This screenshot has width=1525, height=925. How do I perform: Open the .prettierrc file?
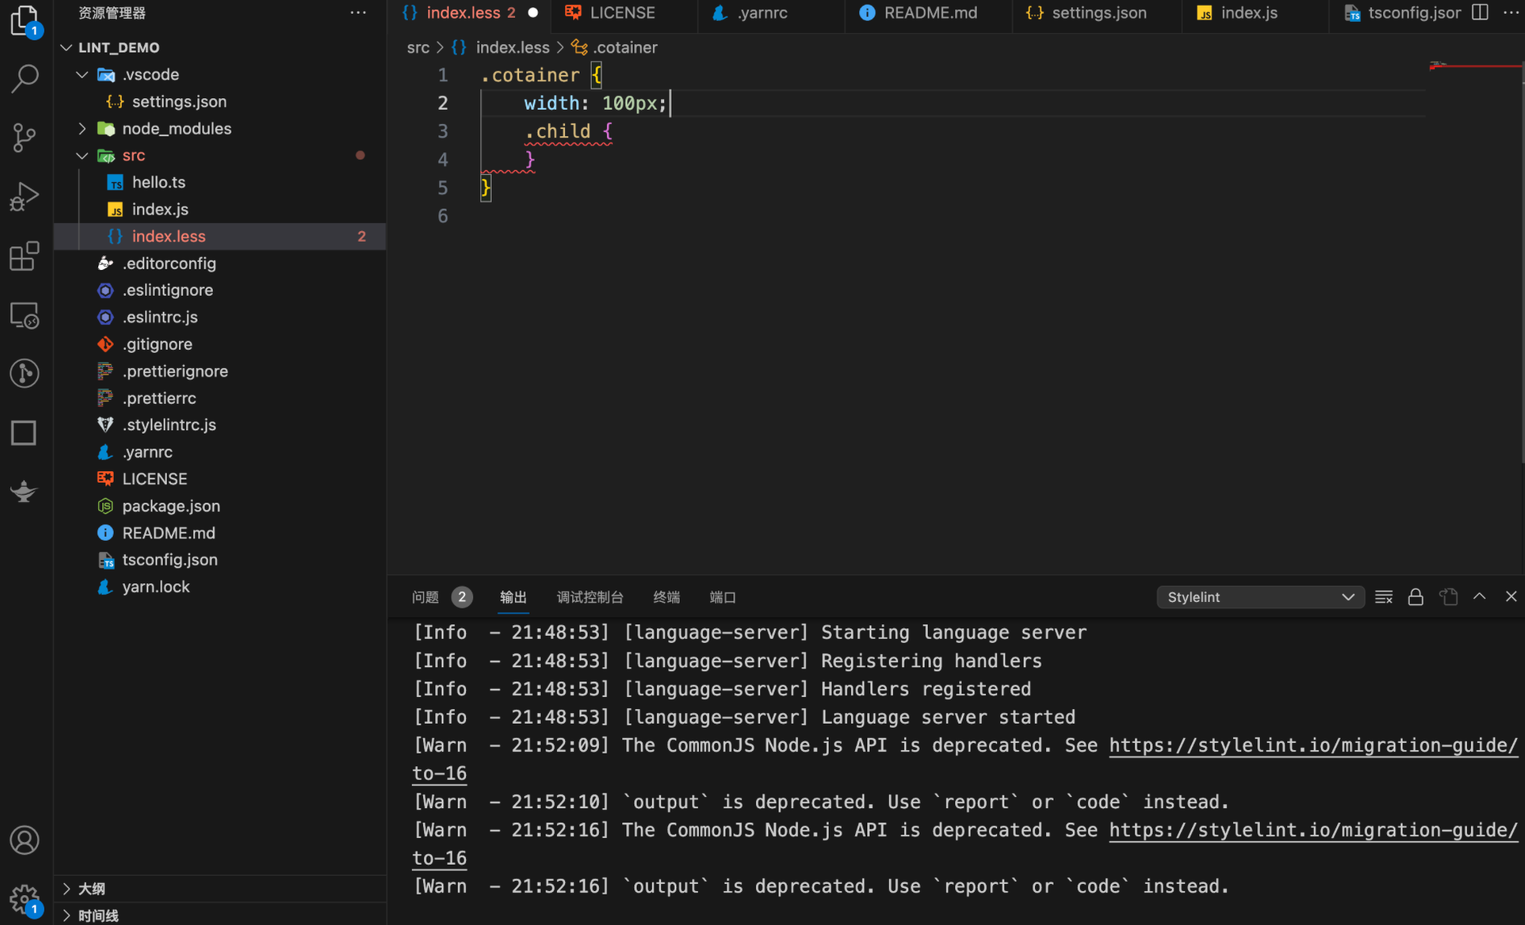(x=220, y=398)
